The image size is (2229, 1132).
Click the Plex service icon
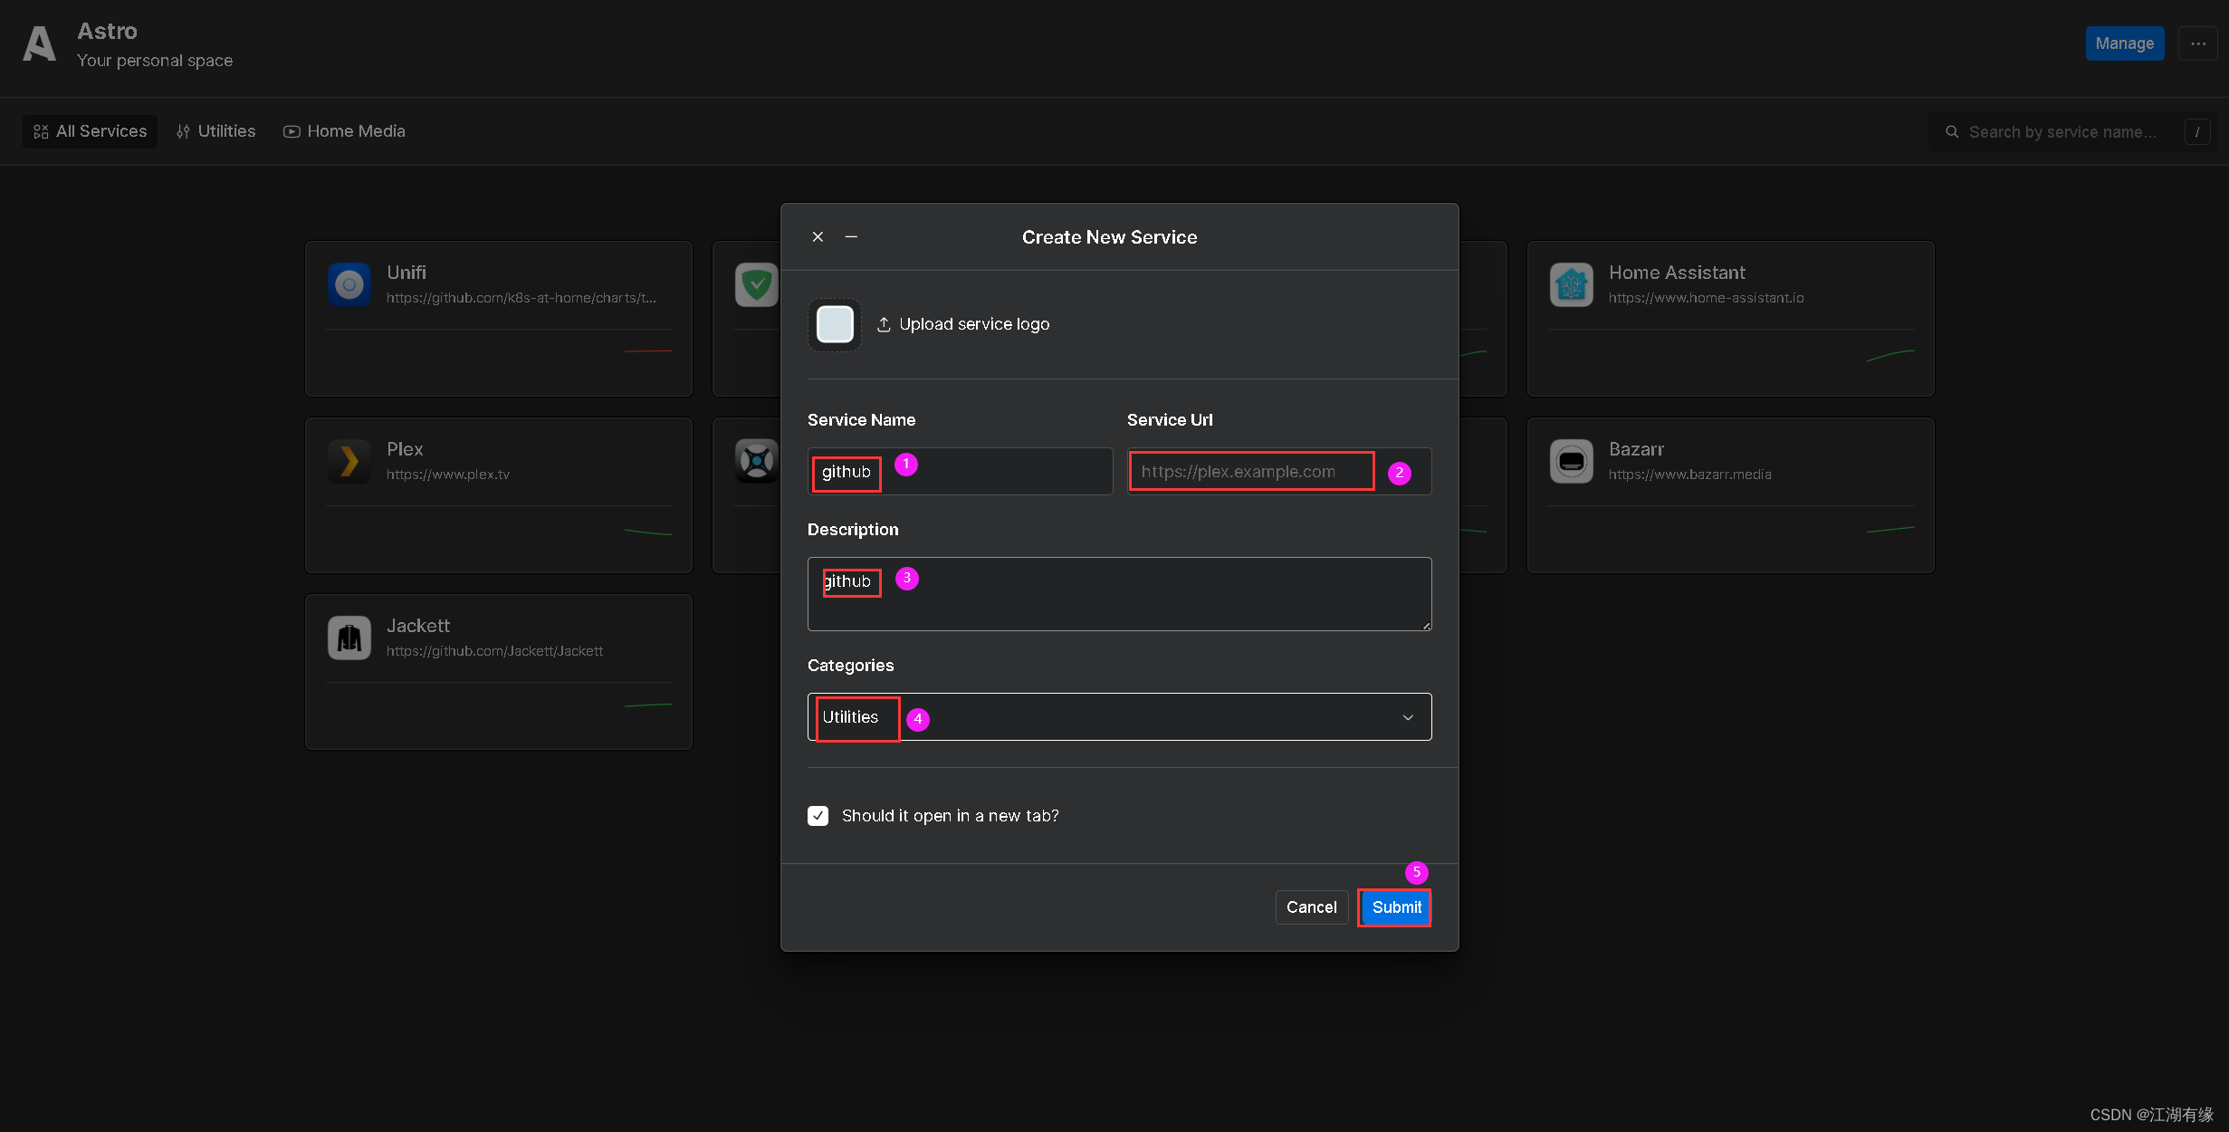[349, 461]
